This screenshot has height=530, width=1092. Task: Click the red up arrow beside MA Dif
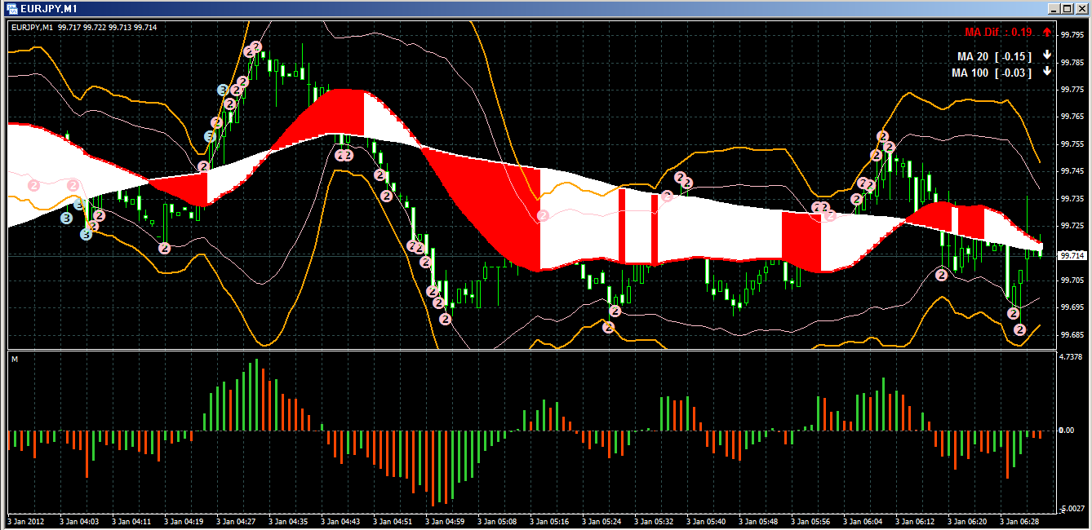coord(1047,32)
